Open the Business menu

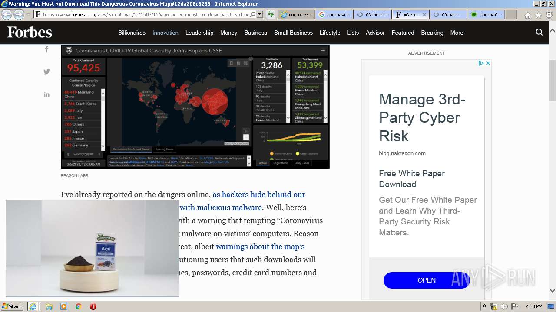(x=255, y=32)
